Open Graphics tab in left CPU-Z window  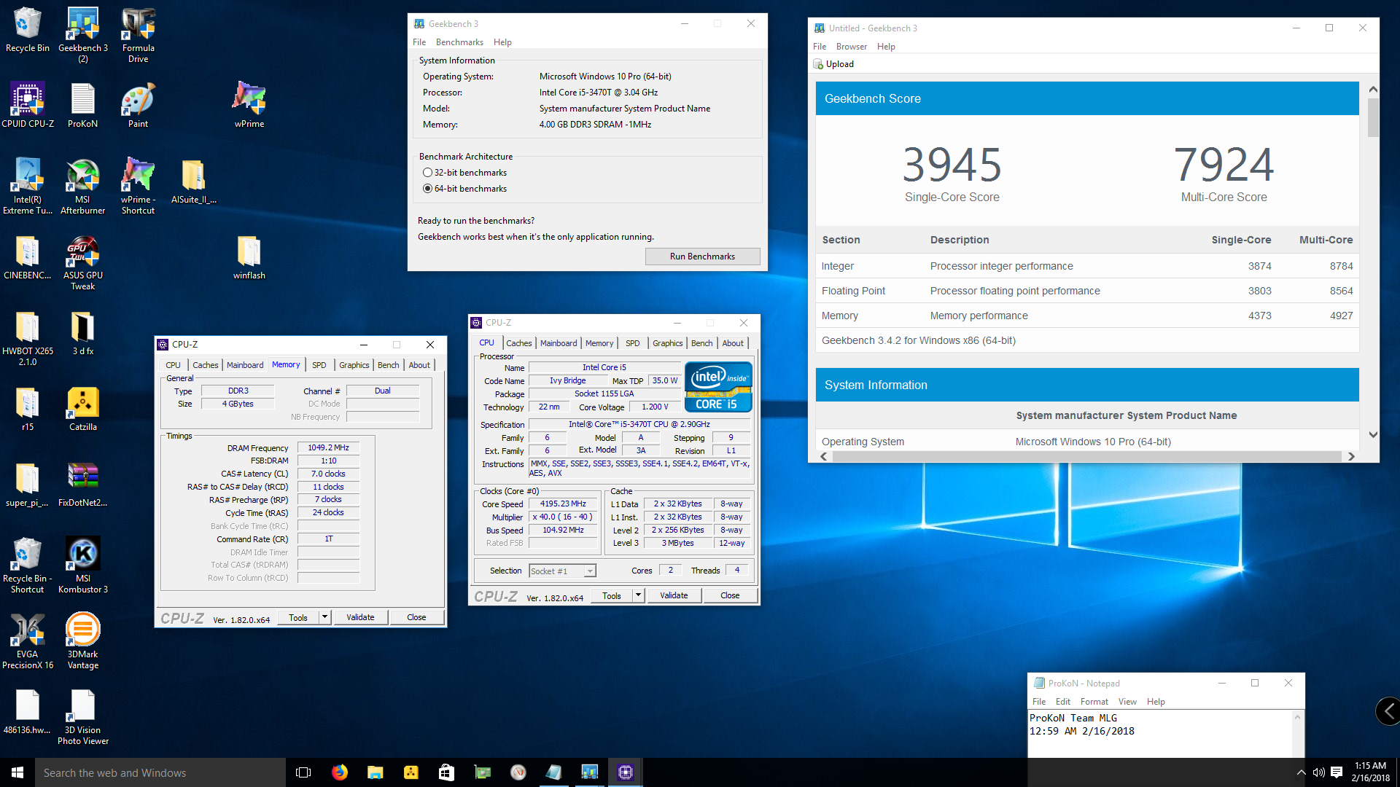point(354,365)
